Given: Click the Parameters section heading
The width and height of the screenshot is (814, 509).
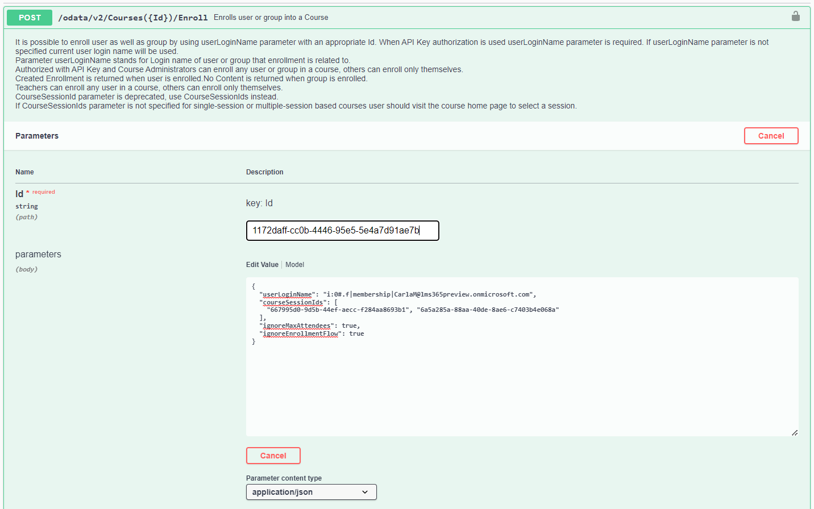Looking at the screenshot, I should (x=37, y=136).
